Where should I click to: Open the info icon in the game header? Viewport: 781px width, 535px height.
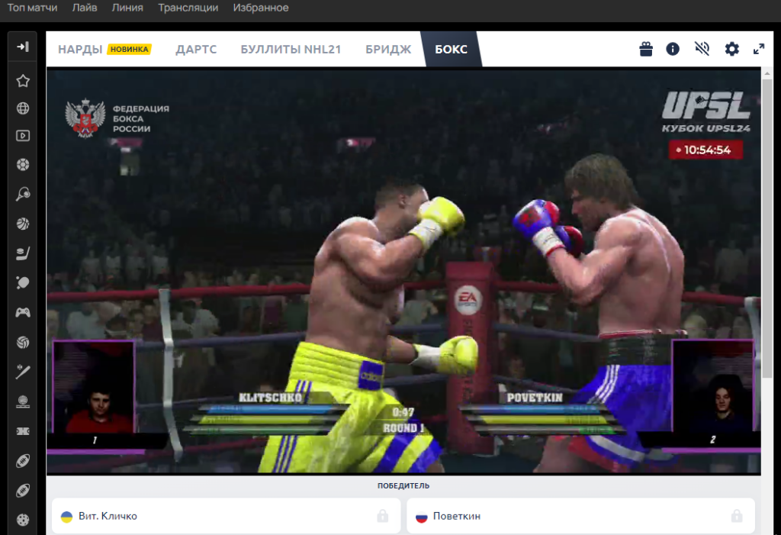coord(673,49)
